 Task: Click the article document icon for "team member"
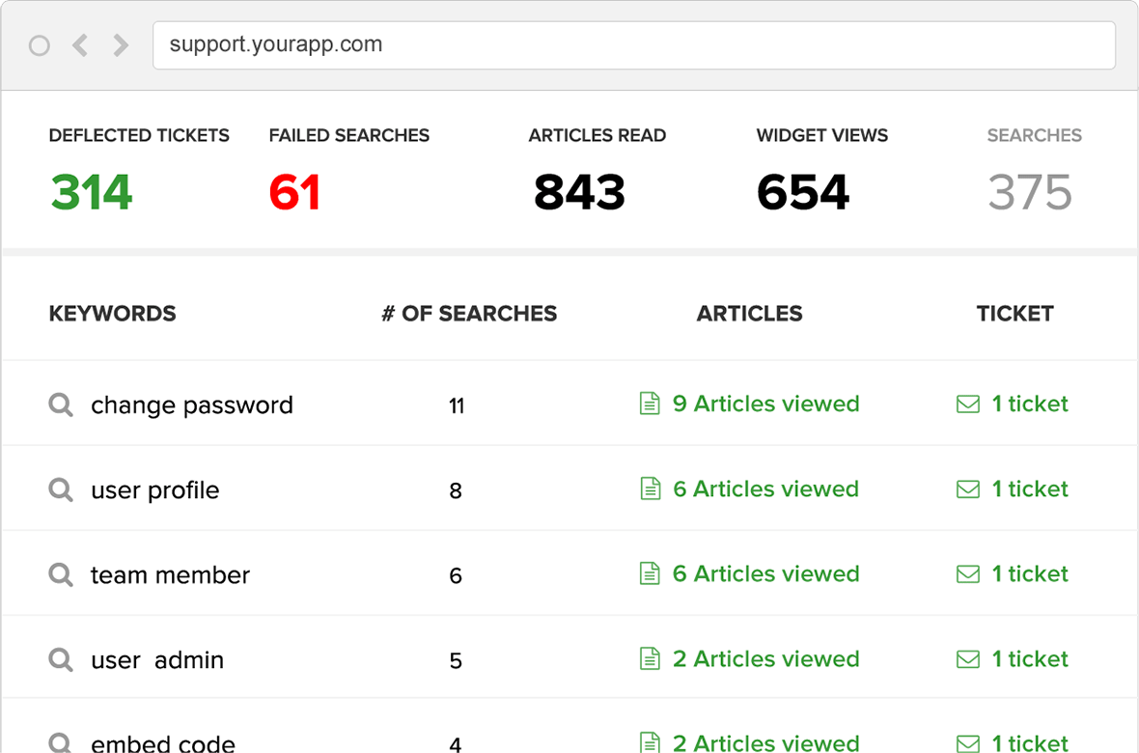pyautogui.click(x=652, y=573)
